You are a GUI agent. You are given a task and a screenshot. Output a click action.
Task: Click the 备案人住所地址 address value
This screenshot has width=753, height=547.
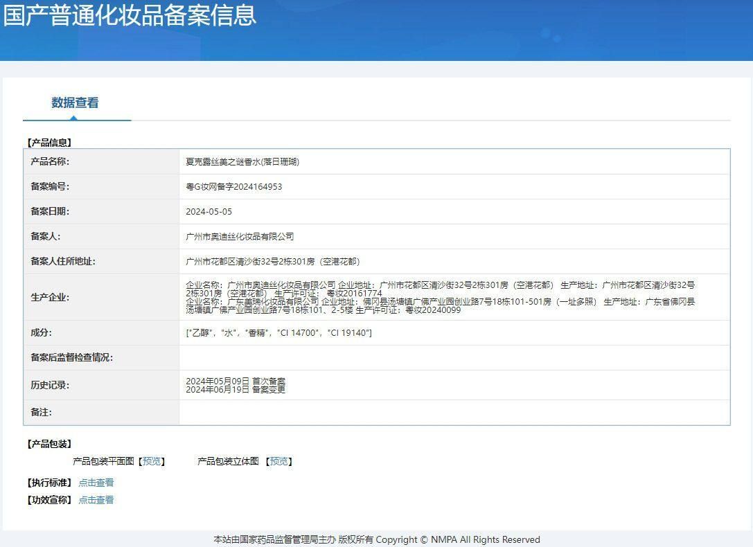[x=273, y=262]
